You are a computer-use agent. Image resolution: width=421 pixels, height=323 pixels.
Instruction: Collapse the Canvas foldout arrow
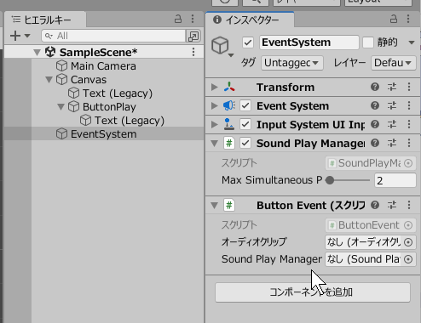tap(49, 80)
